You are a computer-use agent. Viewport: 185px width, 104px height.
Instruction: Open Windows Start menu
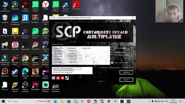pos(3,101)
